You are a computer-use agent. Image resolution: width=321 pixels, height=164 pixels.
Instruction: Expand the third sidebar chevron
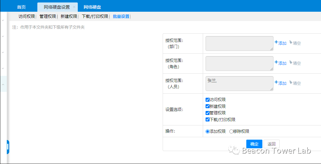tap(3, 52)
